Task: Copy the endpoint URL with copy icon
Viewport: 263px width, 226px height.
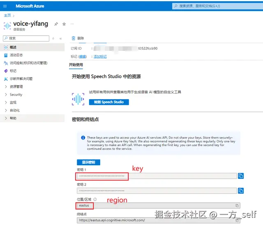Action: pyautogui.click(x=237, y=220)
